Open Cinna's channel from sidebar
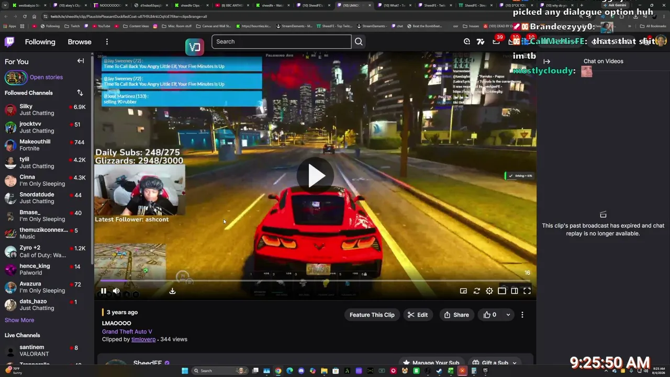 (47, 180)
